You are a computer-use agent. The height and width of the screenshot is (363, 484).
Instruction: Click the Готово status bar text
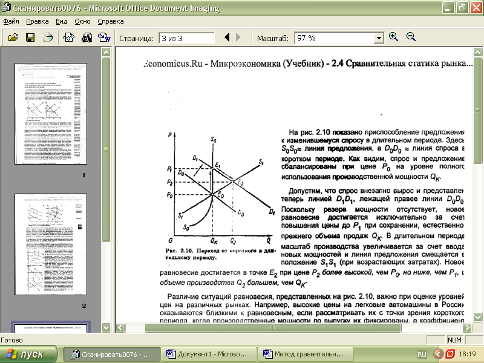point(11,340)
